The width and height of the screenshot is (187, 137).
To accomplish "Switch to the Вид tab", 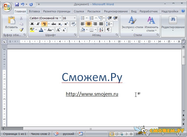I will pos(134,11).
